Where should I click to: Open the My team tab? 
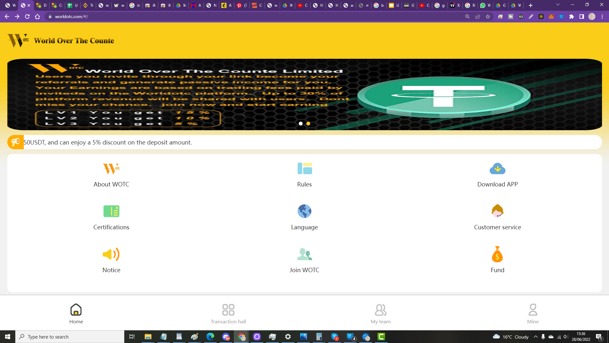coord(381,314)
